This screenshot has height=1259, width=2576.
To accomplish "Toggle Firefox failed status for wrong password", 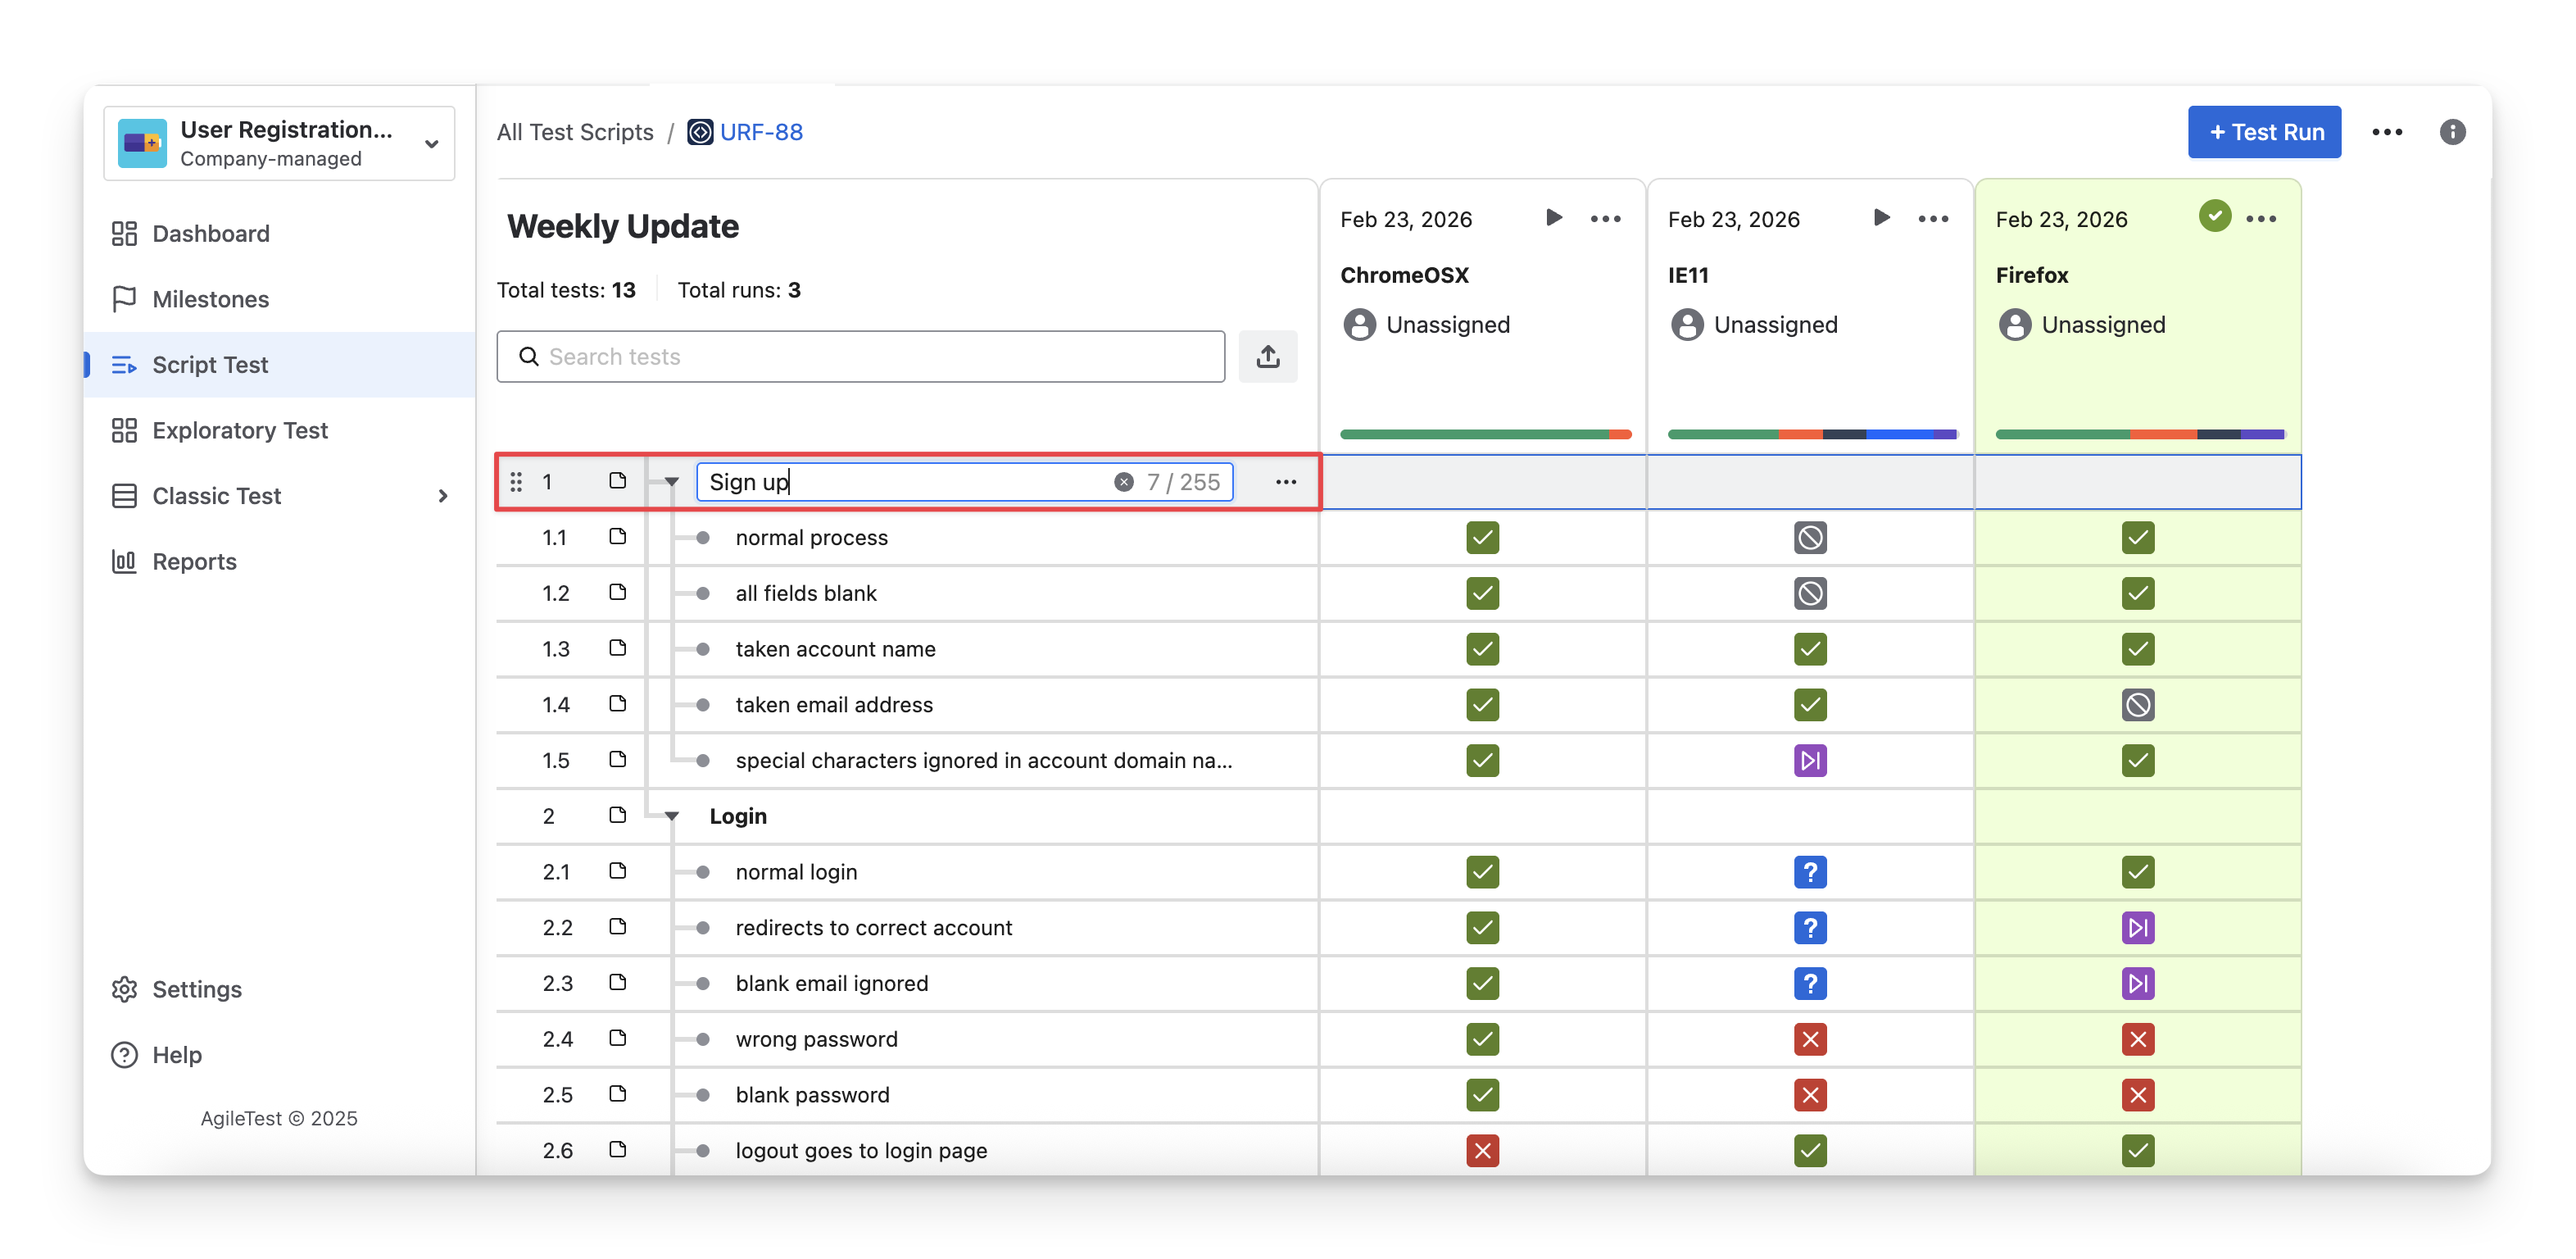I will [x=2137, y=1039].
